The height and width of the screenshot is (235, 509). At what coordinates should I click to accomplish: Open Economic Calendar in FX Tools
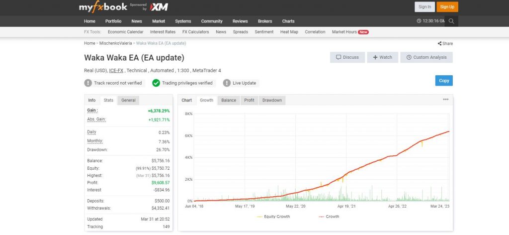(x=125, y=32)
